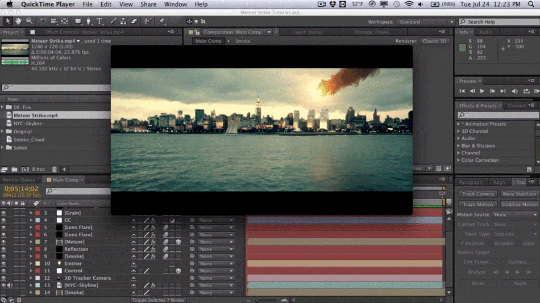Hide the CC layer eye

[x=4, y=220]
